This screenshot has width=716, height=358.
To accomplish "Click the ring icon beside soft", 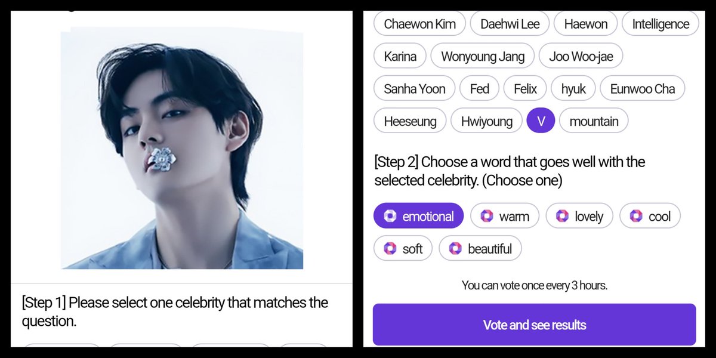I will point(390,248).
